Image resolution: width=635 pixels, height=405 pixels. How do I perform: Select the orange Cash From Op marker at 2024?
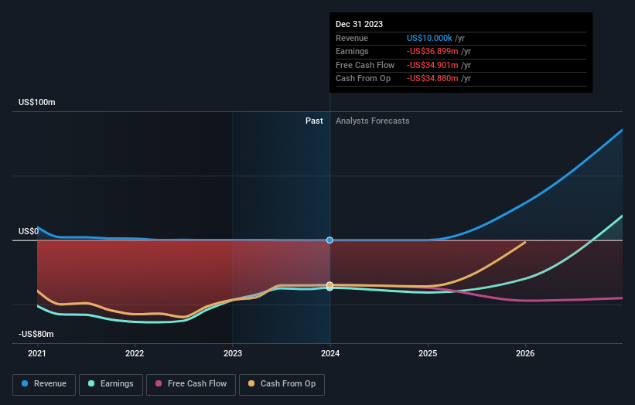[x=329, y=285]
